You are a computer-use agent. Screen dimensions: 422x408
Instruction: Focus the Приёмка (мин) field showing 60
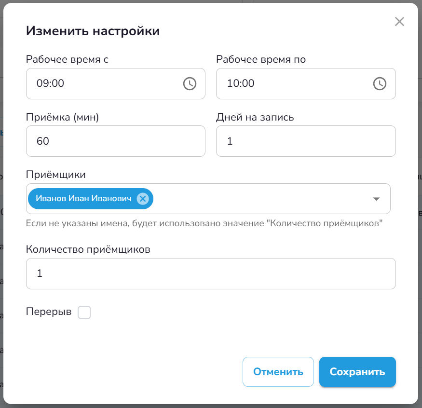(116, 141)
